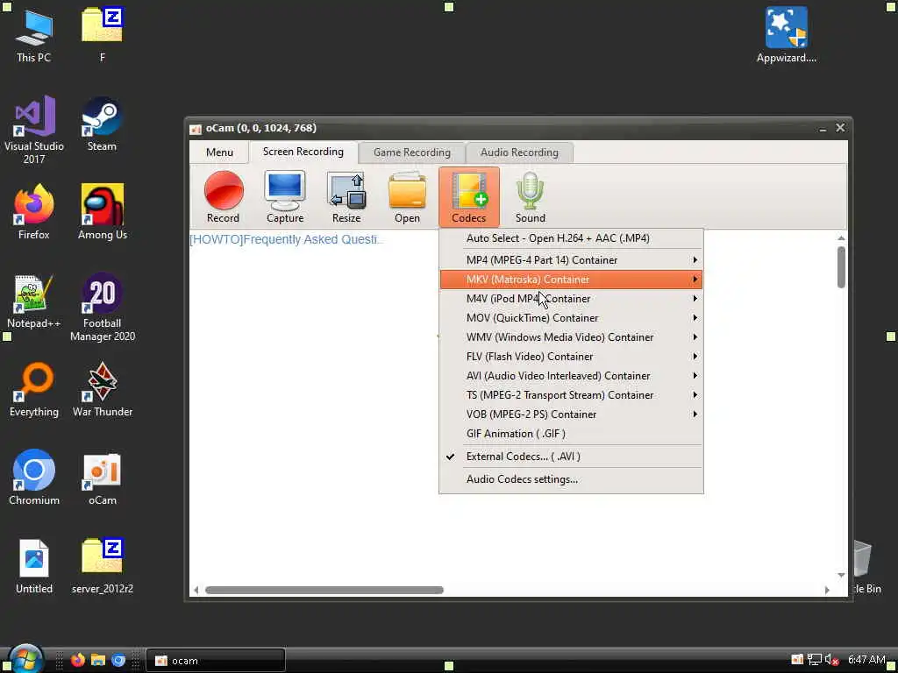Toggle External Codecs (.AVI) checked option
This screenshot has height=673, width=898.
tap(571, 456)
